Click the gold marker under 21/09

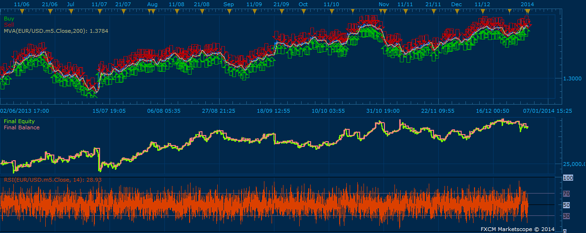(282, 10)
